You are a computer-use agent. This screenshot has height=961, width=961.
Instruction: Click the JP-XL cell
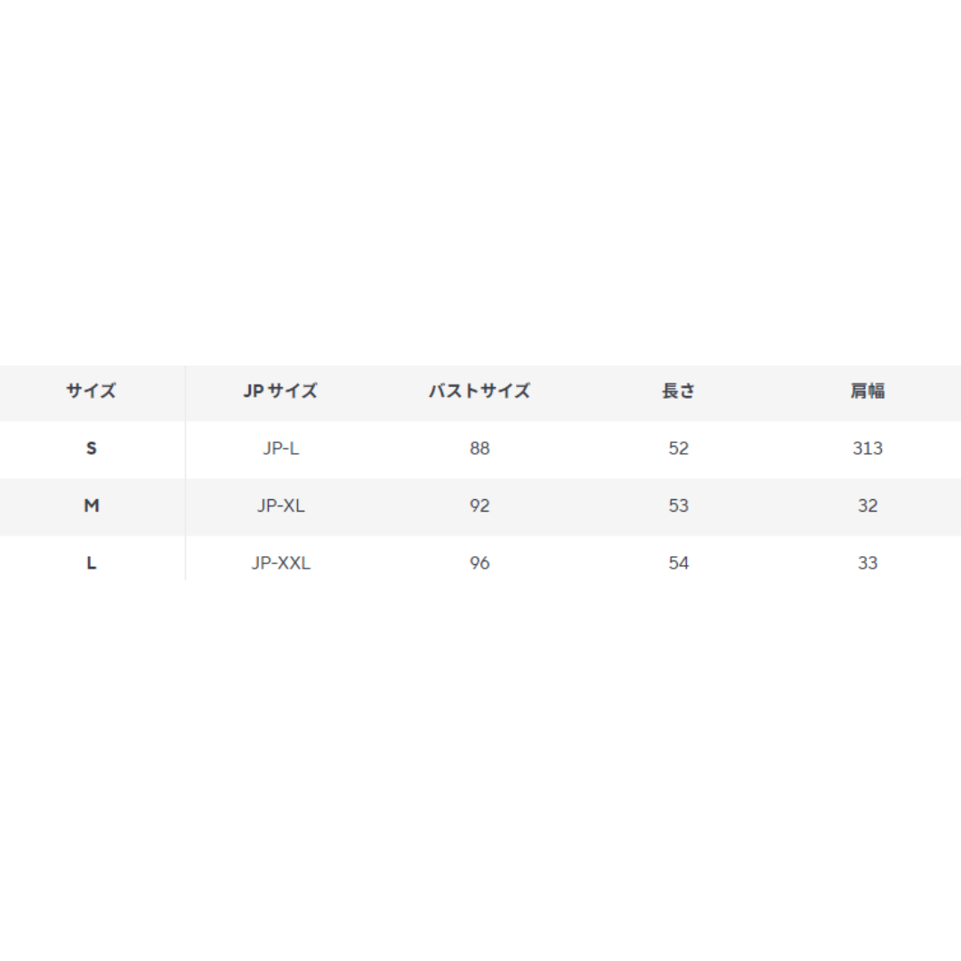[x=280, y=505]
